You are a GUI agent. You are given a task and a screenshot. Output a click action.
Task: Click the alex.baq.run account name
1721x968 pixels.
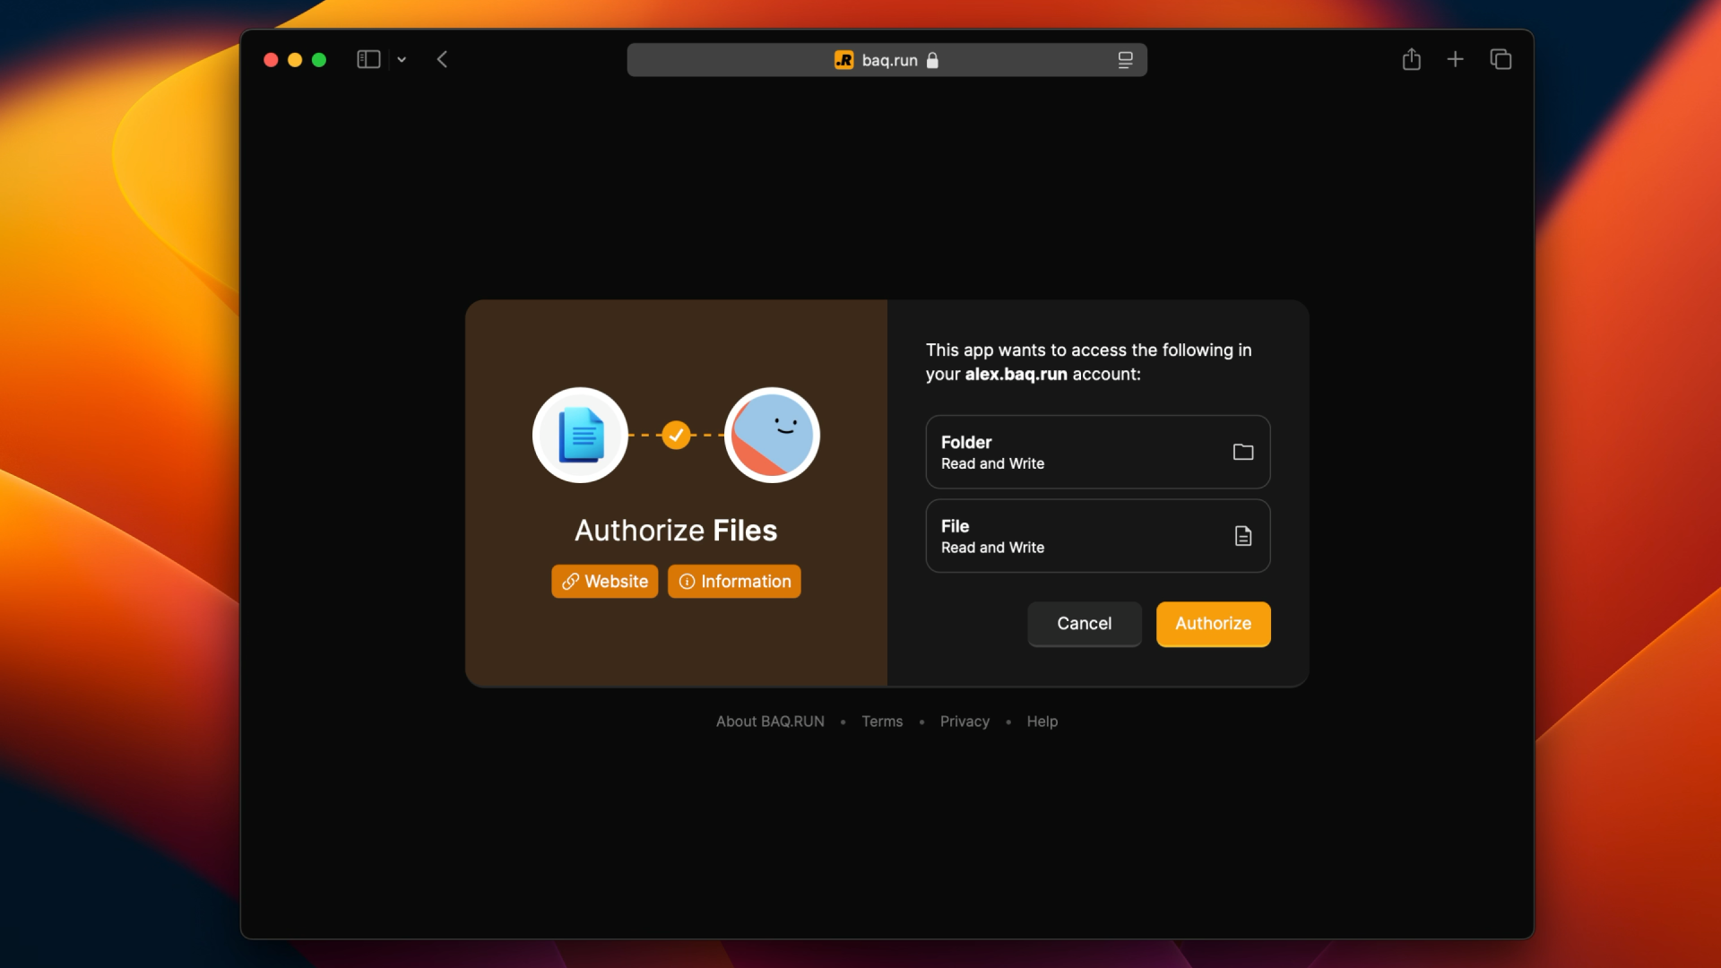1016,375
